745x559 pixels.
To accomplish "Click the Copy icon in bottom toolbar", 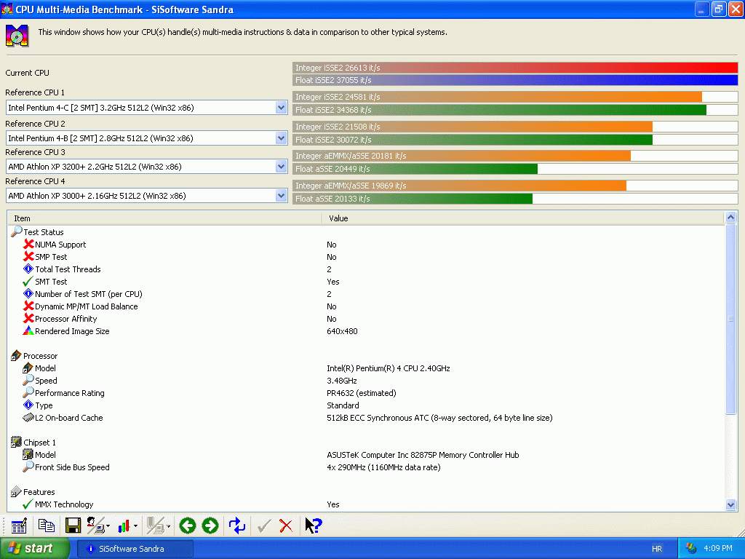I will pos(47,526).
